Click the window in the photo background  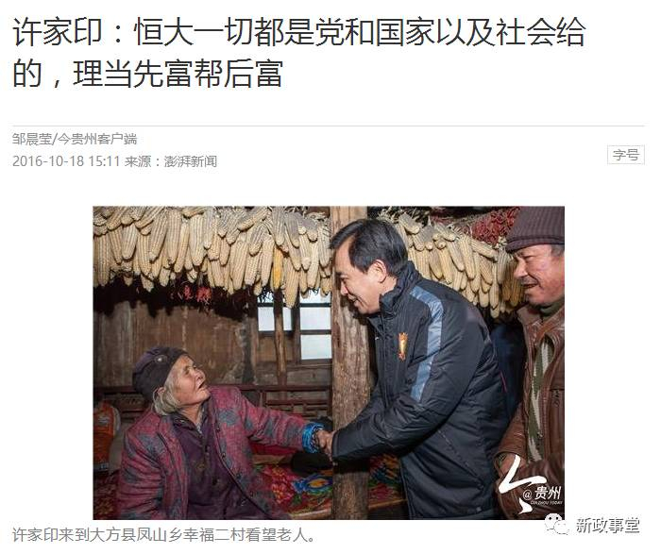pos(295,328)
